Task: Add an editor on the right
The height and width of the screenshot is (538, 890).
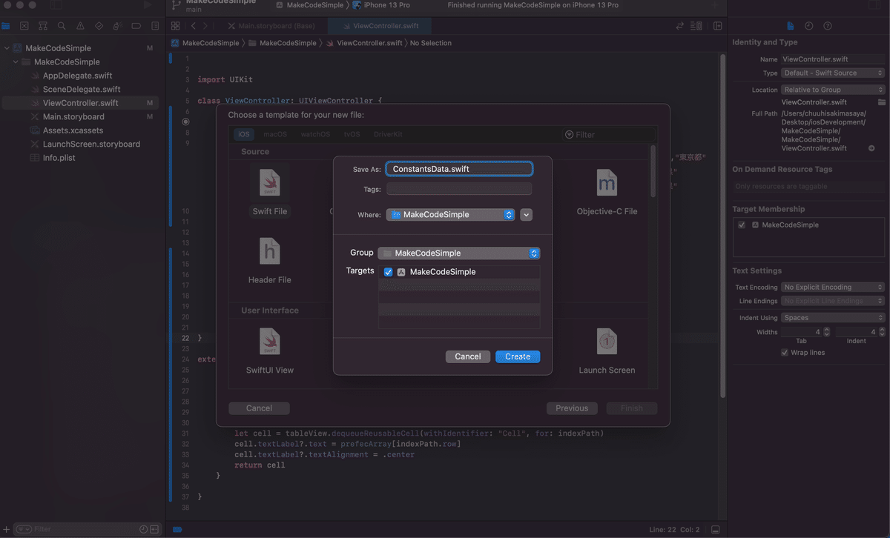Action: pyautogui.click(x=717, y=26)
